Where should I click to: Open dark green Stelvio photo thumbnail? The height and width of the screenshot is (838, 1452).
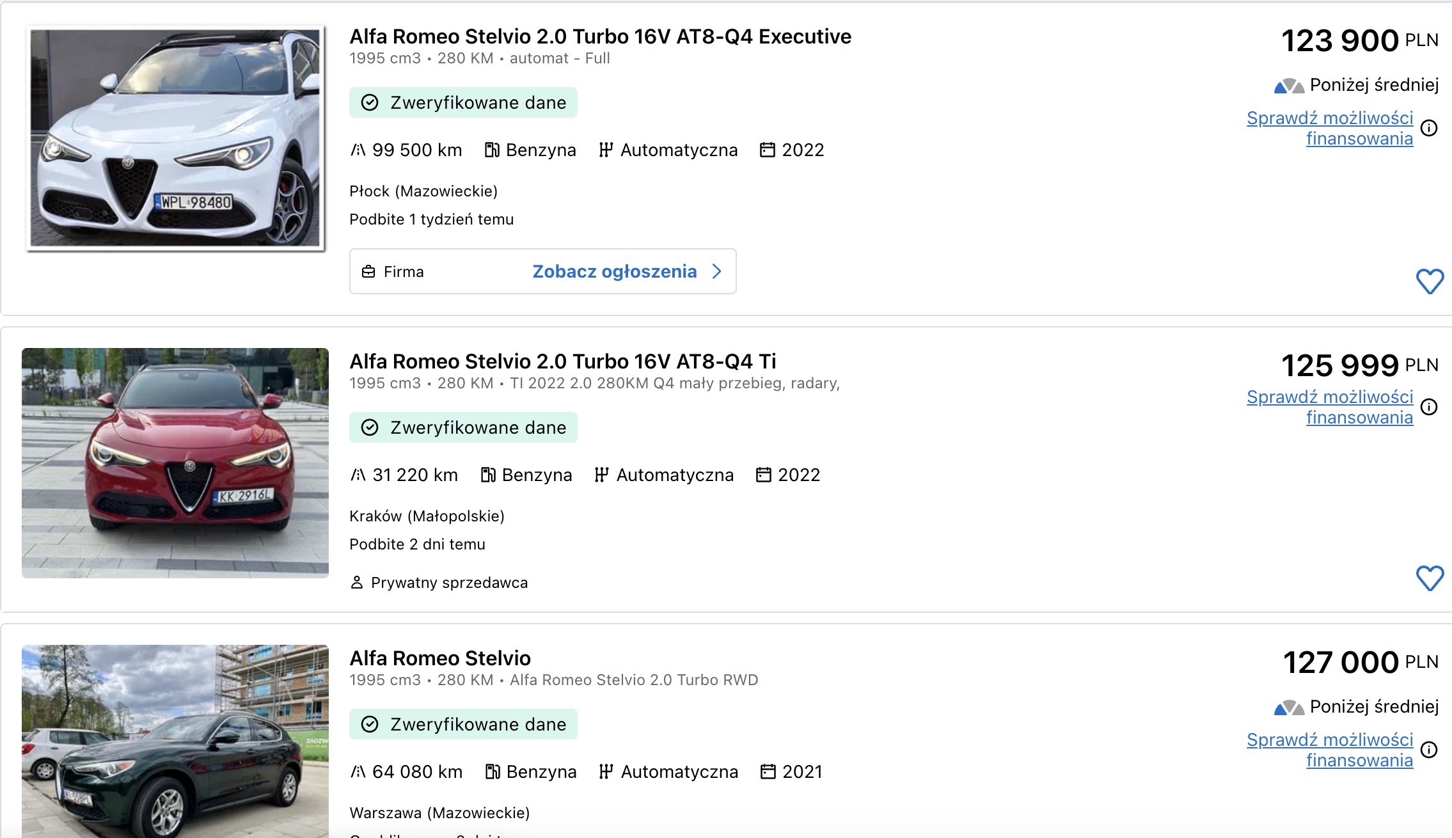(x=175, y=741)
